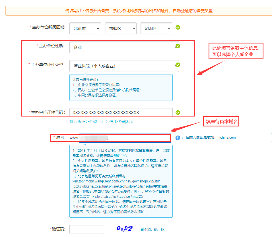Click the 域名 label

(60, 138)
